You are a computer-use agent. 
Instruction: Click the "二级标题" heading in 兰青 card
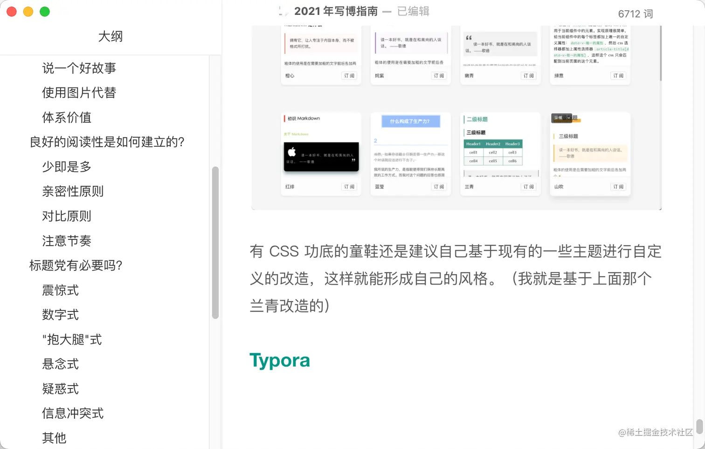pos(477,119)
